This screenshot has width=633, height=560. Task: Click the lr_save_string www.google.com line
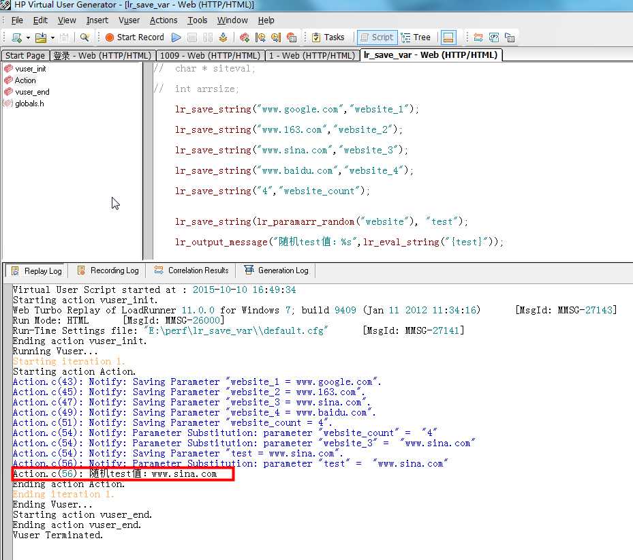[296, 110]
